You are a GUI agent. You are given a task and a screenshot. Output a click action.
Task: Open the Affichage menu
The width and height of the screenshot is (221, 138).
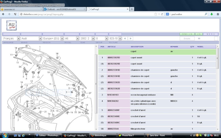pyautogui.click(x=22, y=5)
